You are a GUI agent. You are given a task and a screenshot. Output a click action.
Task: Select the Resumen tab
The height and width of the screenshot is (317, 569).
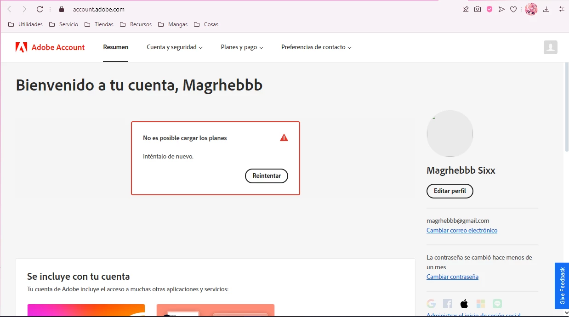click(x=116, y=47)
